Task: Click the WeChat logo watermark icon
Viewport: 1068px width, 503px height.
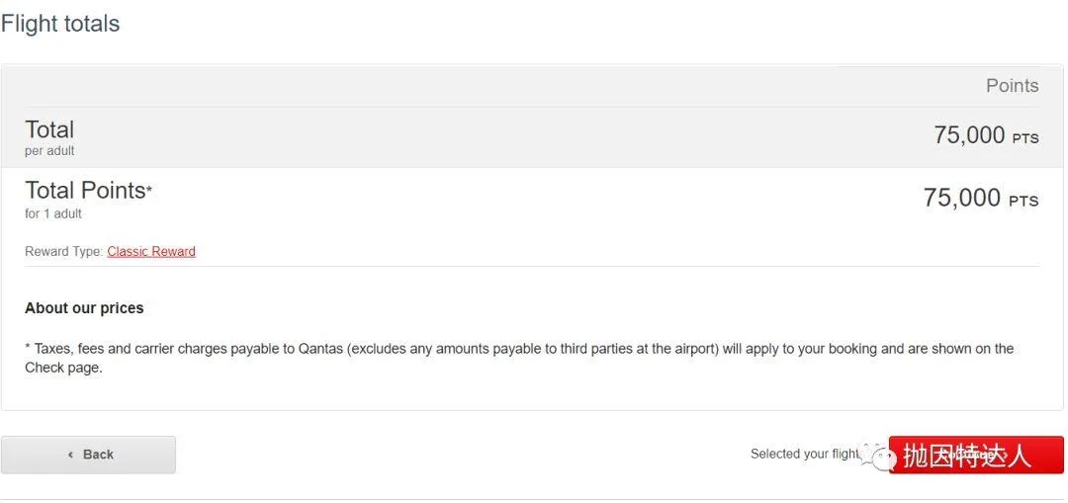Action: tap(879, 455)
